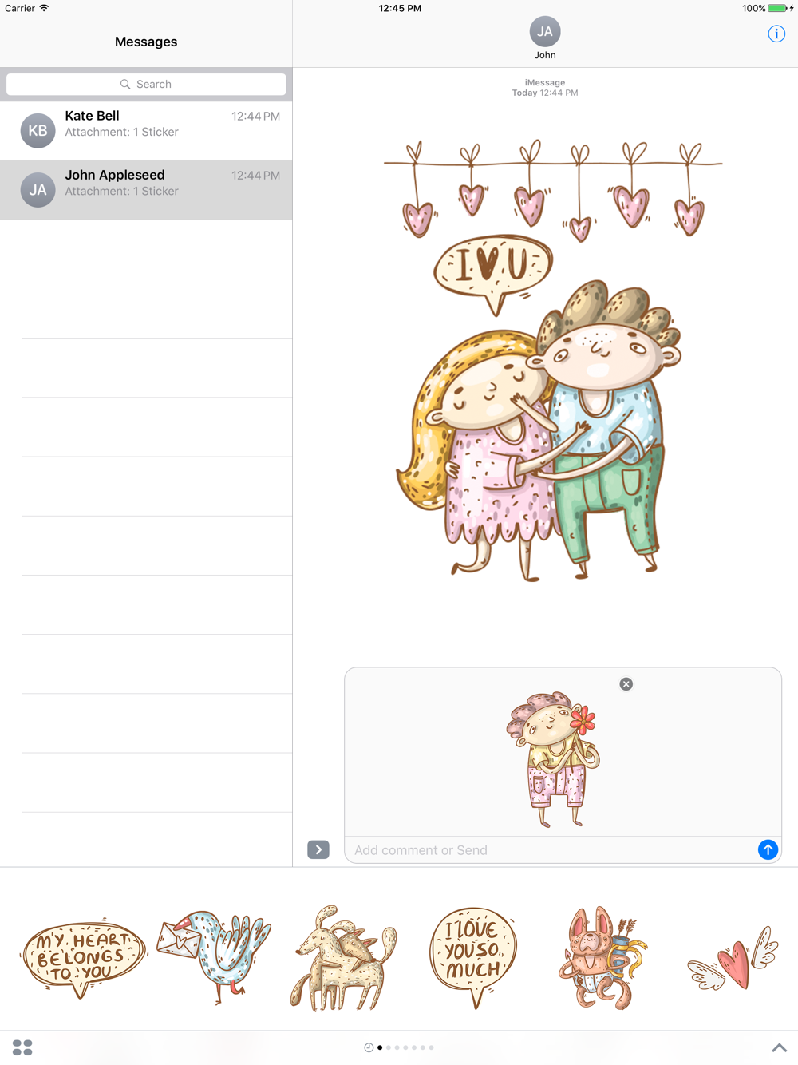798x1065 pixels.
Task: Select the John Appleseed conversation
Action: tap(146, 190)
